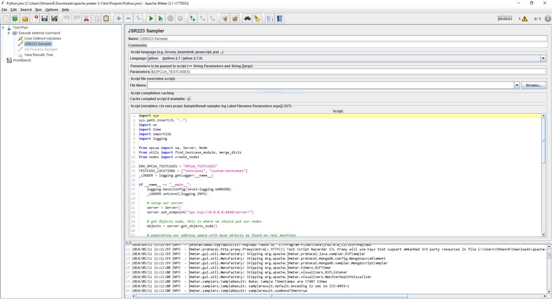Click the Search binoculars icon
Viewport: 552px width, 299px height.
tap(247, 18)
